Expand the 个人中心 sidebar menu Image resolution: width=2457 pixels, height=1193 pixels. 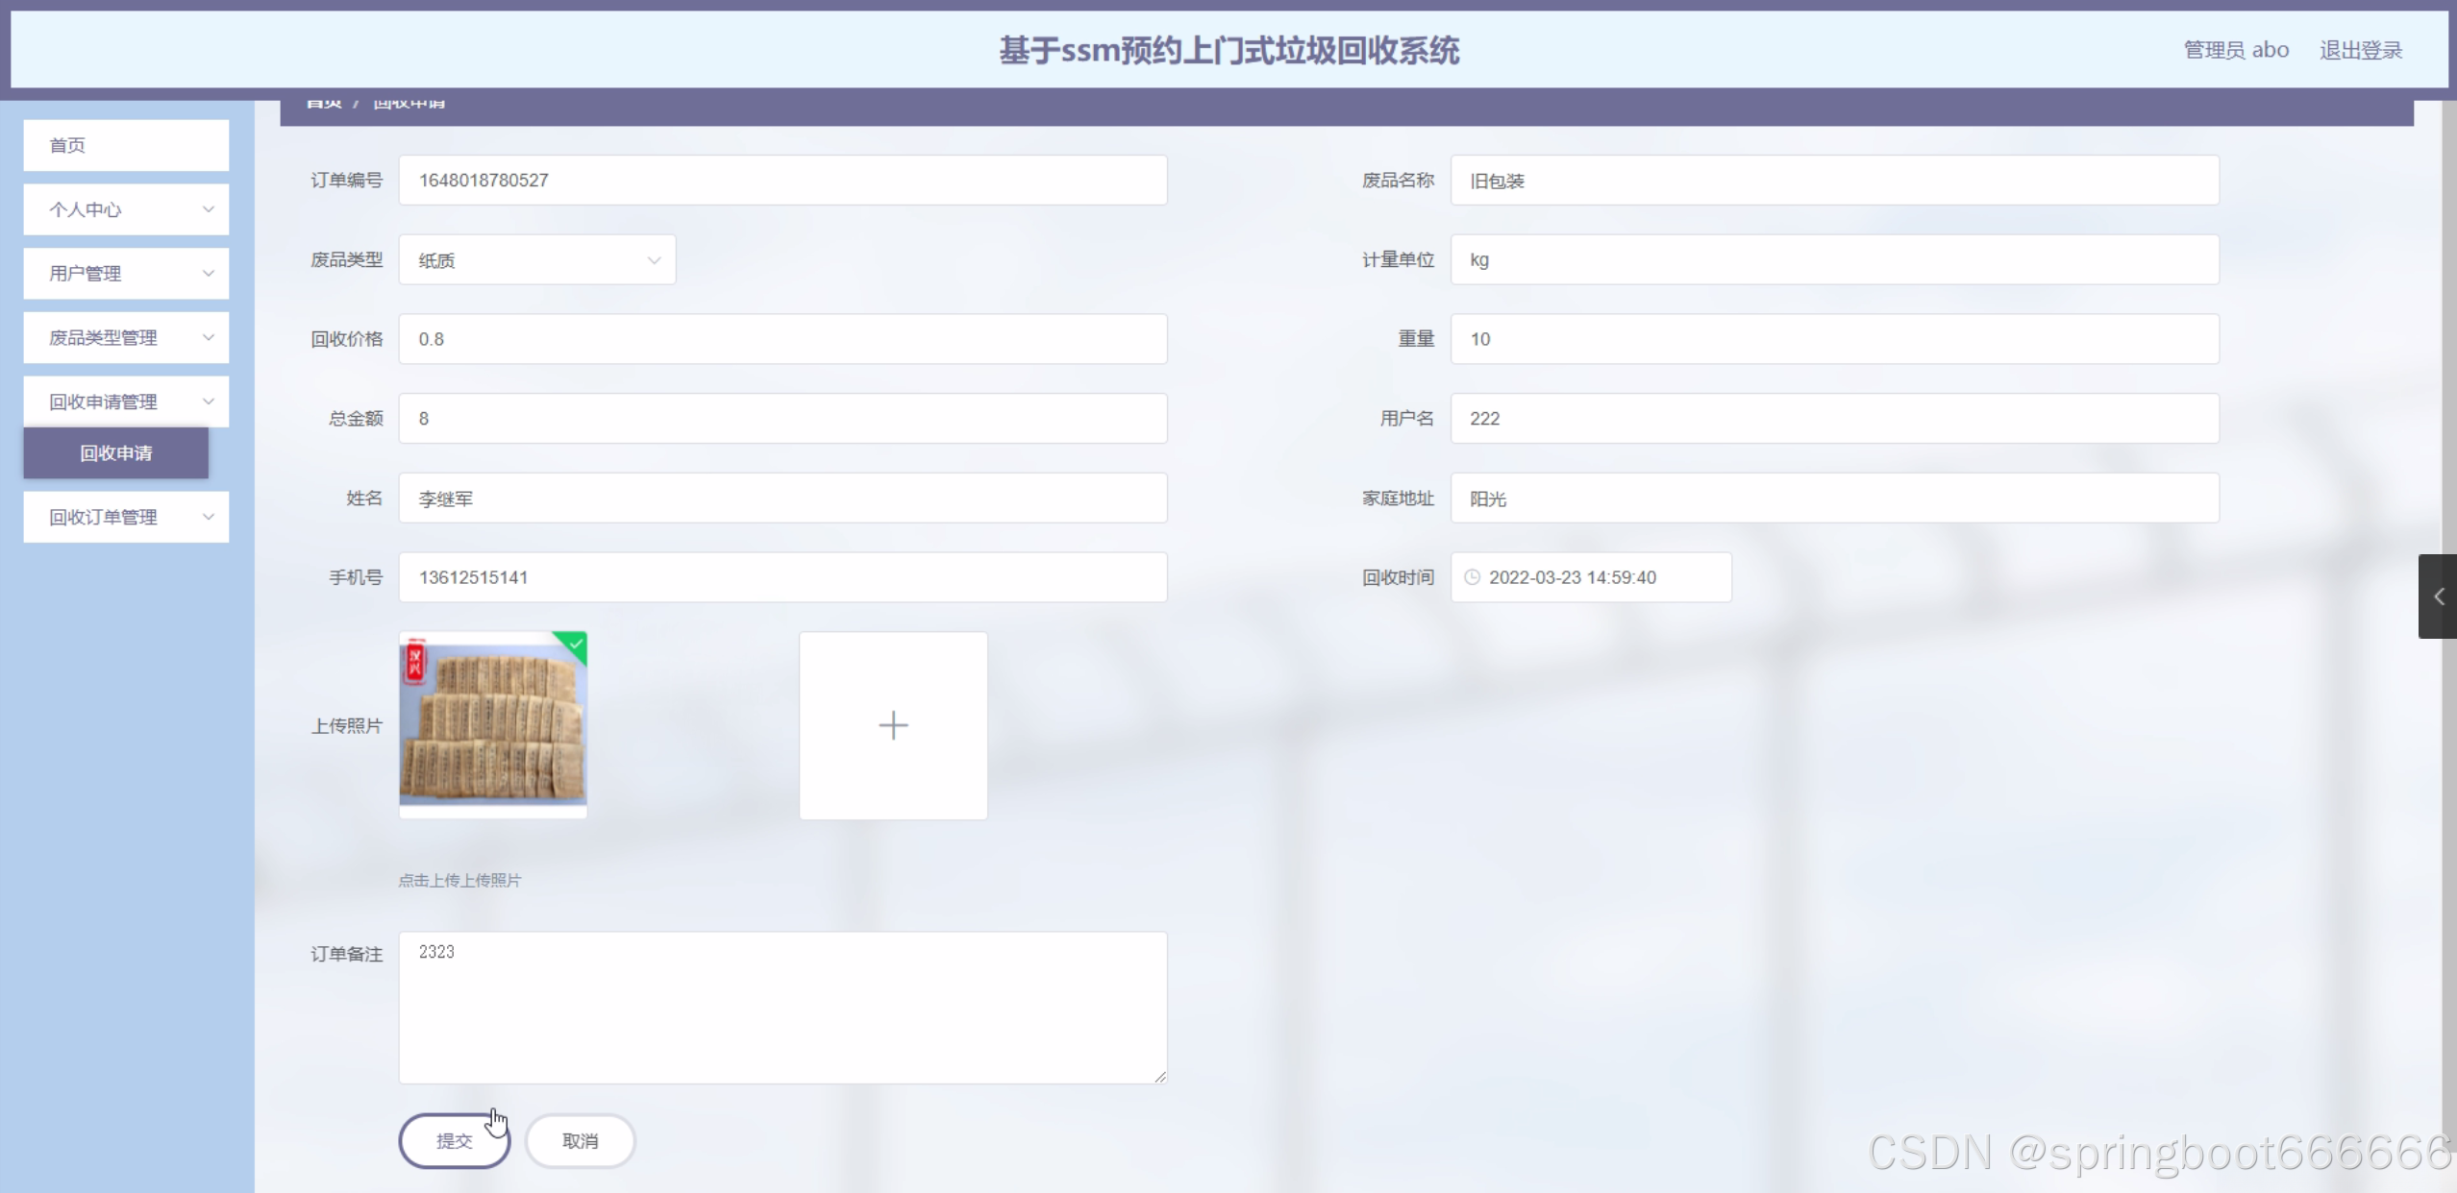pos(126,209)
